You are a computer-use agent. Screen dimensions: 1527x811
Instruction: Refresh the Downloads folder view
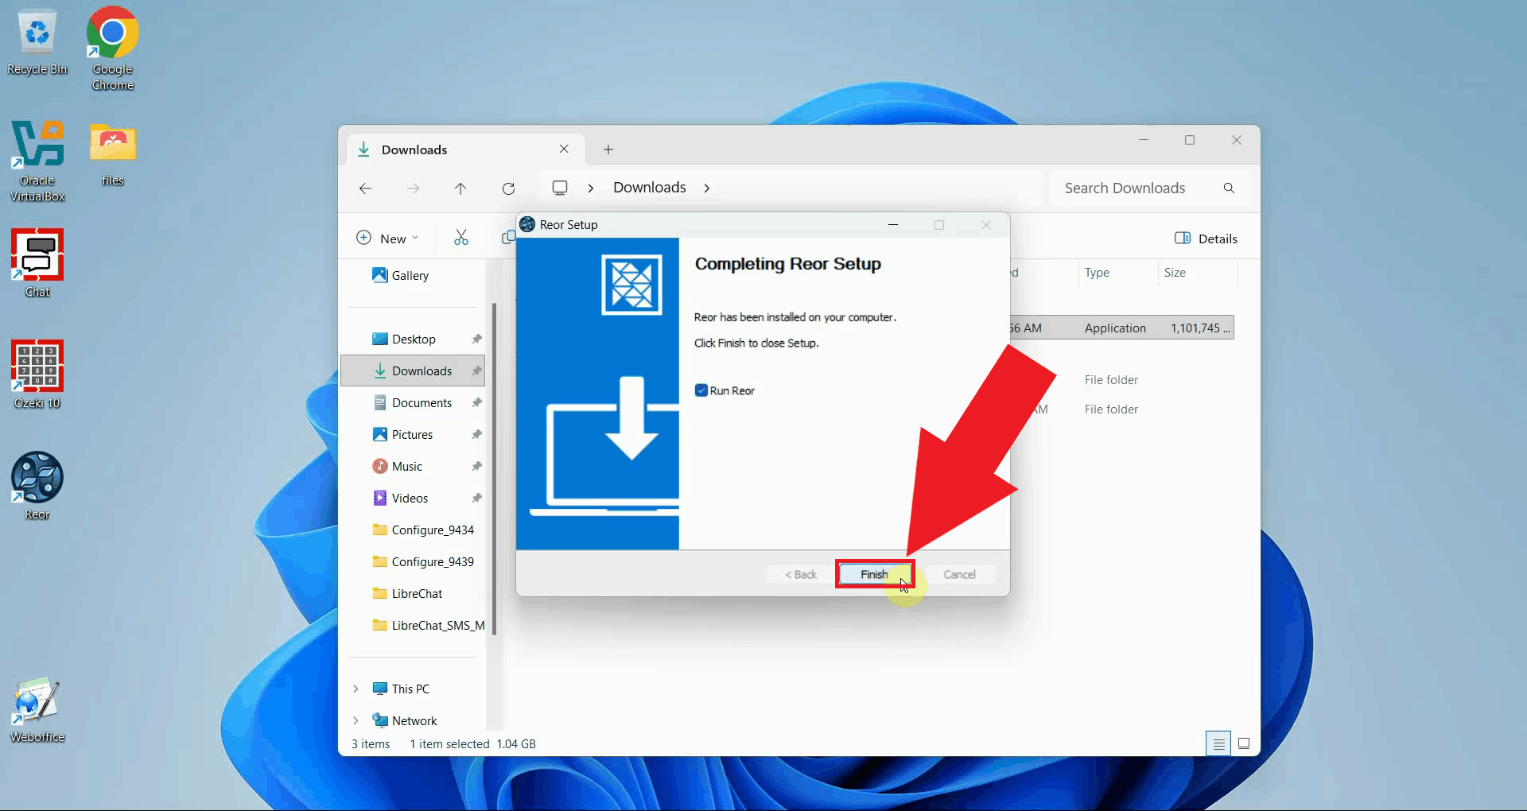pos(508,188)
